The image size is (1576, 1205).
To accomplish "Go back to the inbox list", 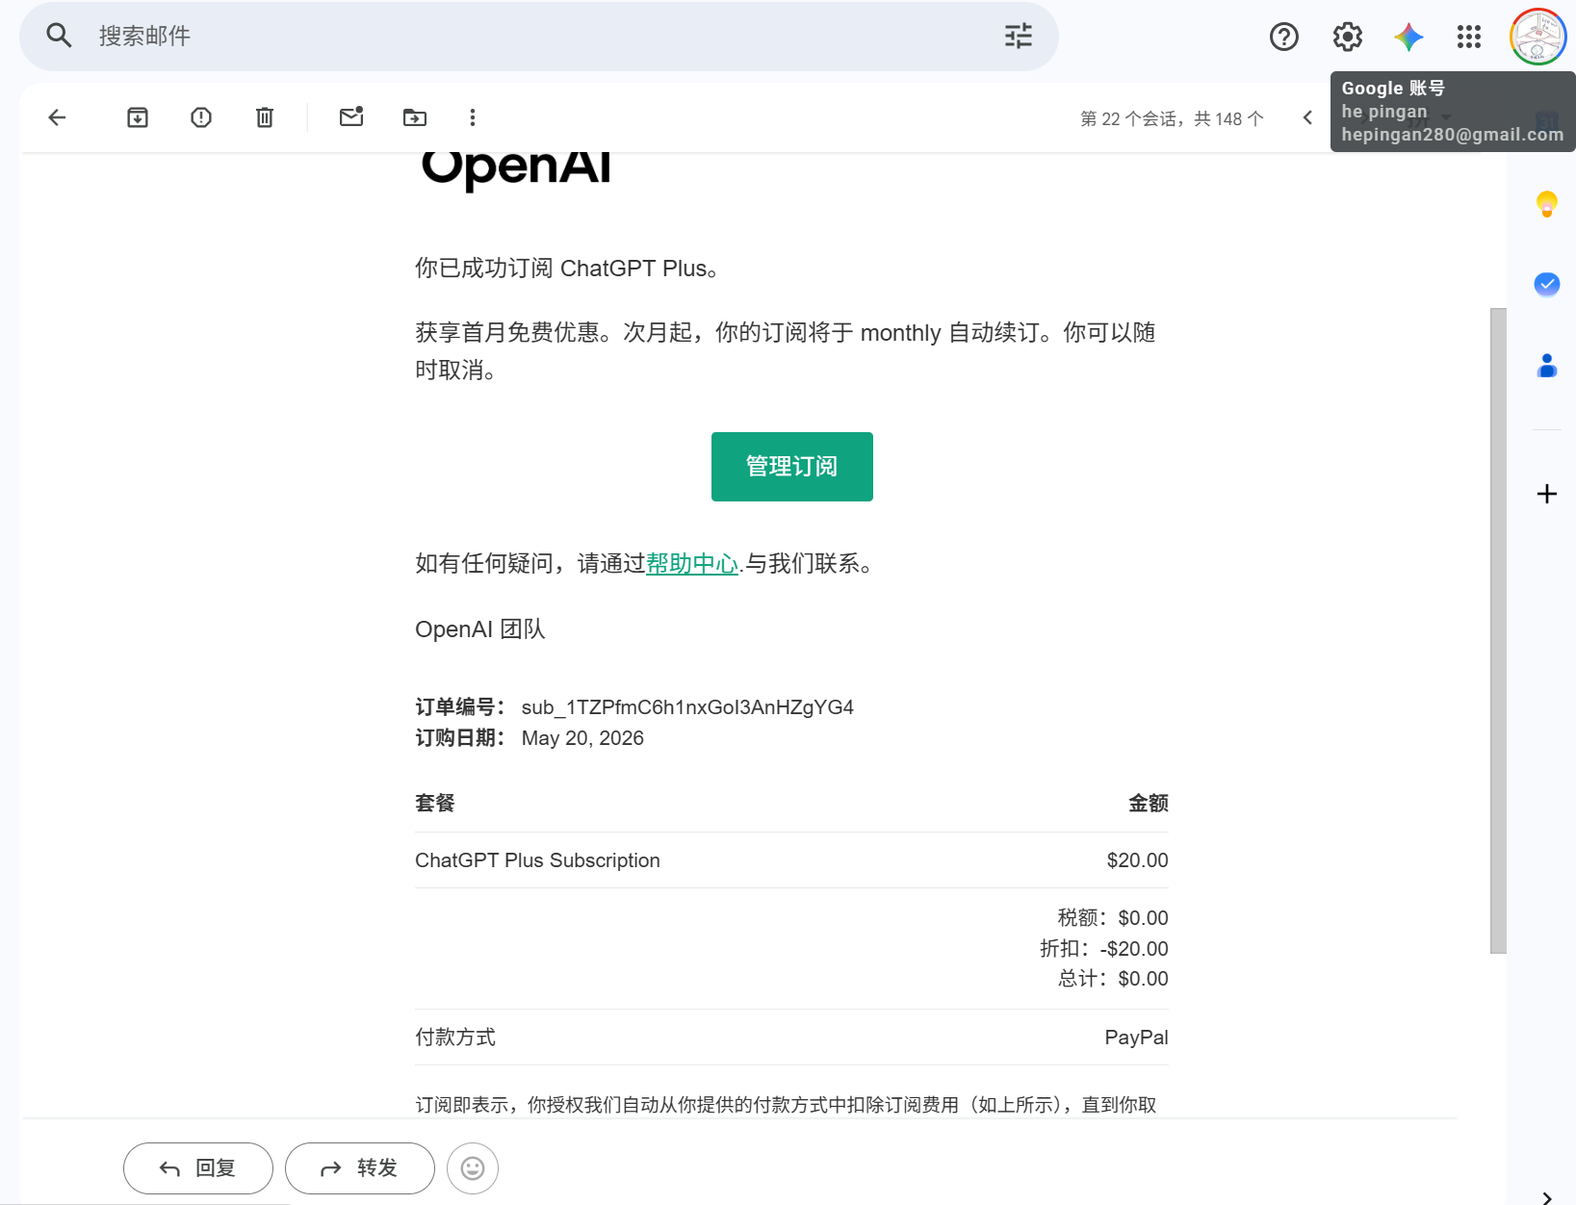I will (57, 117).
